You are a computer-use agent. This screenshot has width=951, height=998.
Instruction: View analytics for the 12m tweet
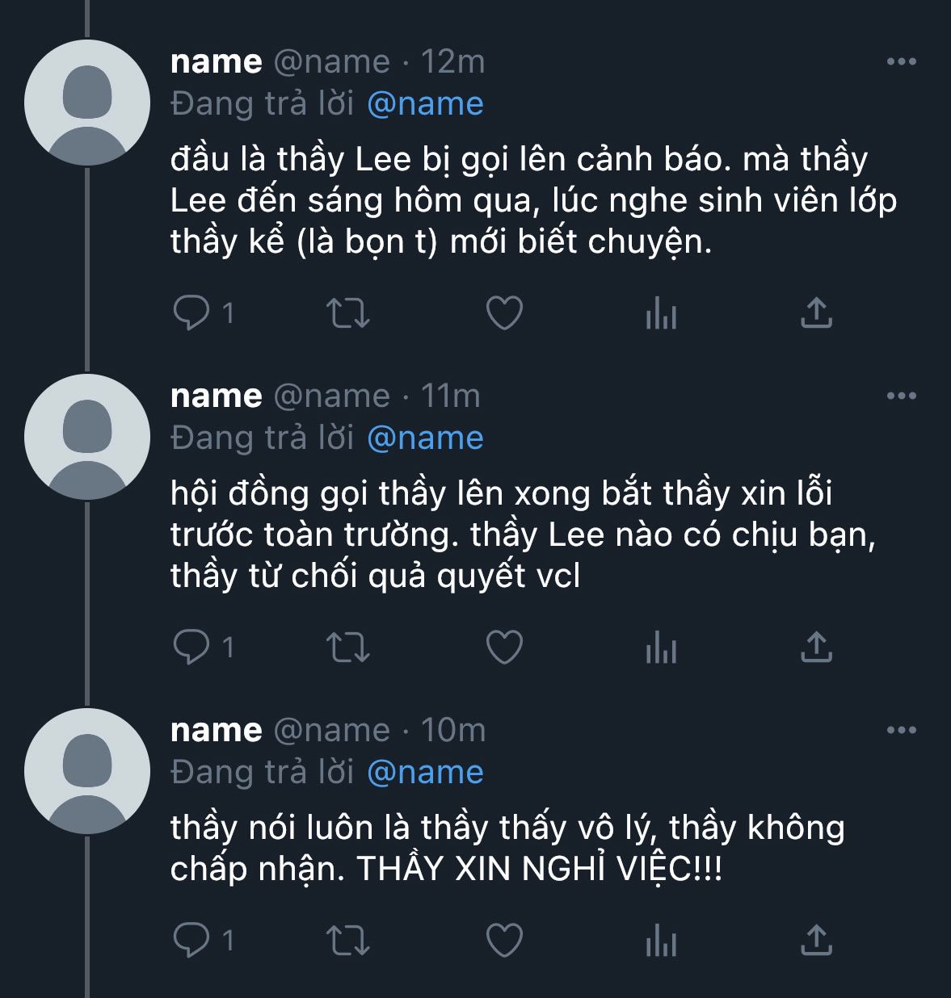[660, 313]
